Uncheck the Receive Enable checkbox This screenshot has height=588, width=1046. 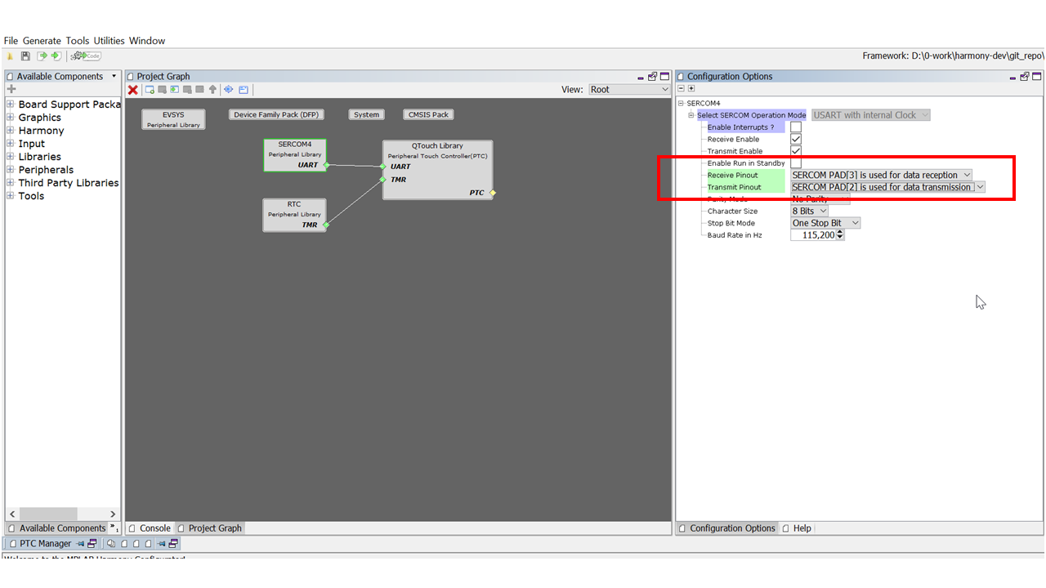pos(795,140)
